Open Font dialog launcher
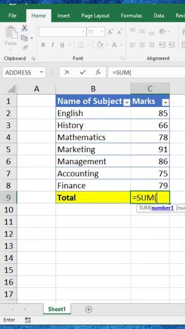Image resolution: width=185 pixels, height=329 pixels. [x=122, y=59]
